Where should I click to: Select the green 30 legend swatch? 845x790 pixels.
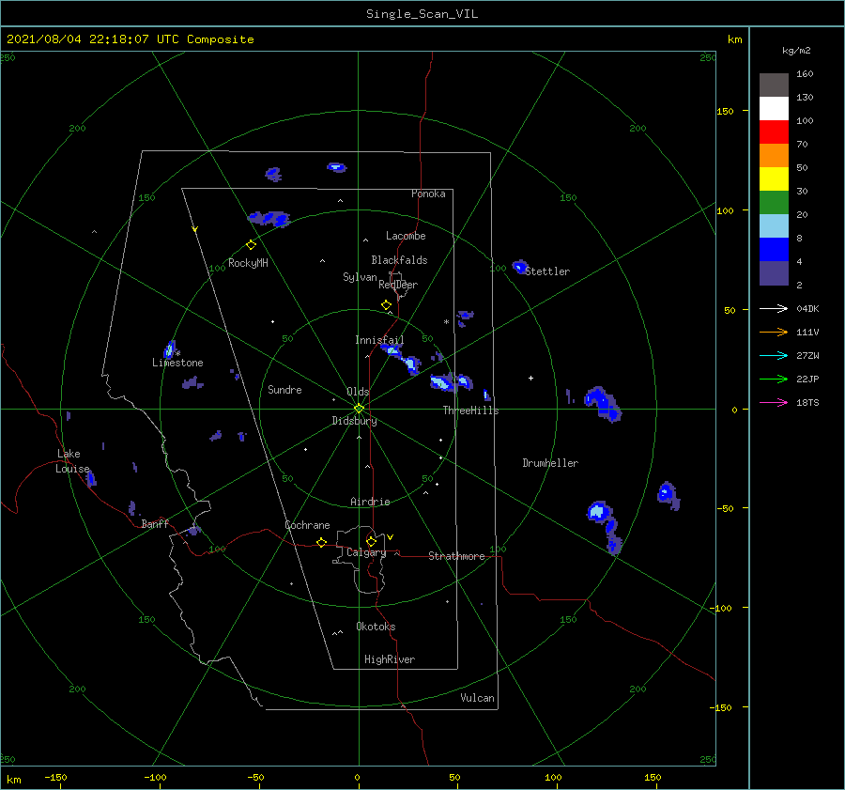pos(774,203)
